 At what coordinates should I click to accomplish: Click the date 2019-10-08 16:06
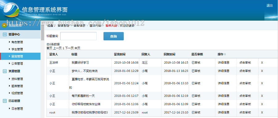click(x=126, y=62)
